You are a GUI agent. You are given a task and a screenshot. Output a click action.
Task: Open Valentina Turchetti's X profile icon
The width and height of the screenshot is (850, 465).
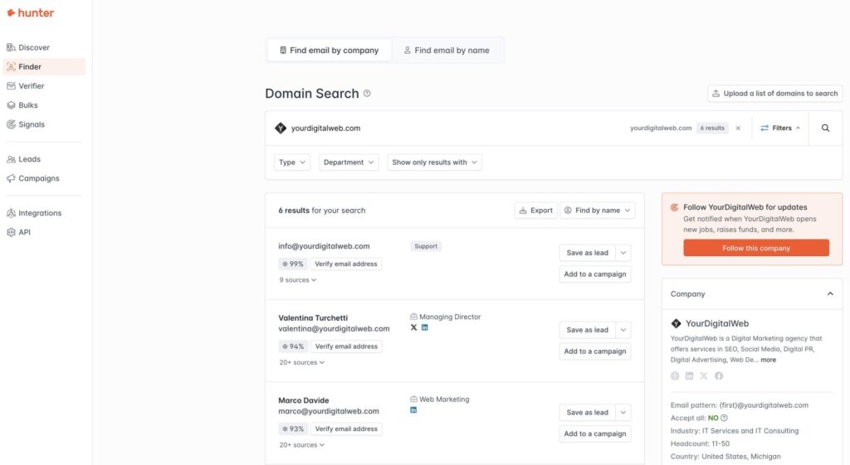(413, 327)
